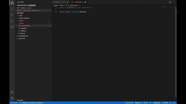Open the Search view icon
186x104 pixels.
coord(12,9)
